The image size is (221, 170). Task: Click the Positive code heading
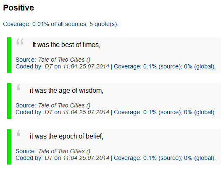click(x=18, y=8)
